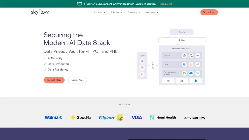Click the Anthropic icon in the Models row

point(191,56)
